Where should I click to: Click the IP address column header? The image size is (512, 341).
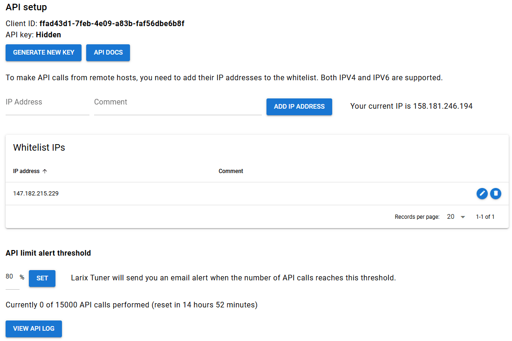point(27,171)
